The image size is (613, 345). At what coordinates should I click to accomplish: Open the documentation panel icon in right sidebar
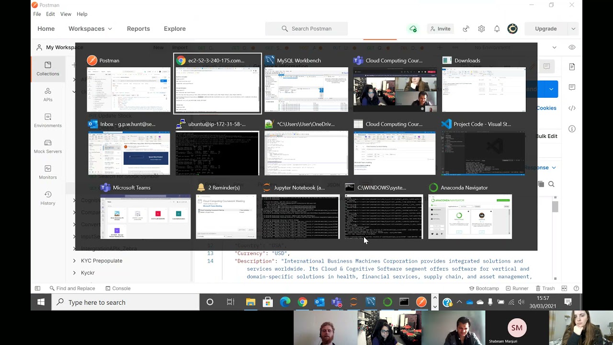572,66
